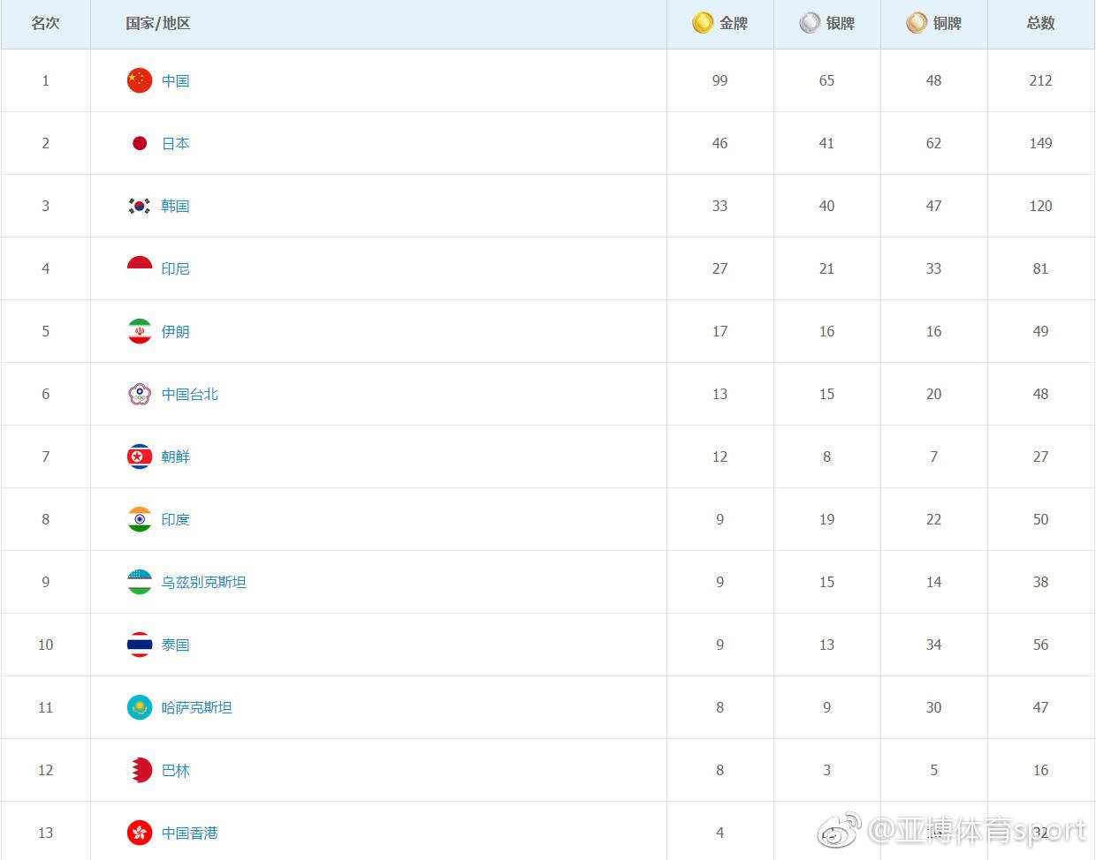Open the 中国台北 link
Screen dimensions: 1096x860
click(x=190, y=394)
